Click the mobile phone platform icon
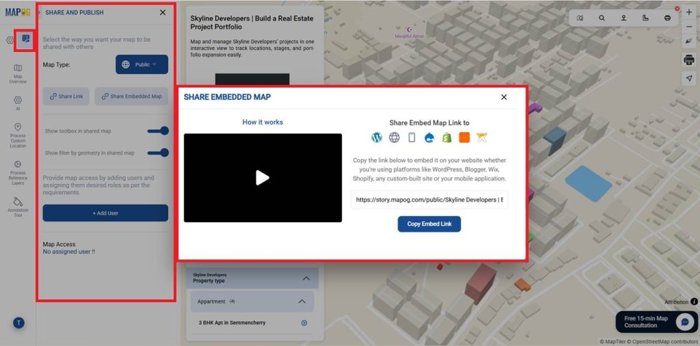The width and height of the screenshot is (700, 346). pyautogui.click(x=412, y=137)
